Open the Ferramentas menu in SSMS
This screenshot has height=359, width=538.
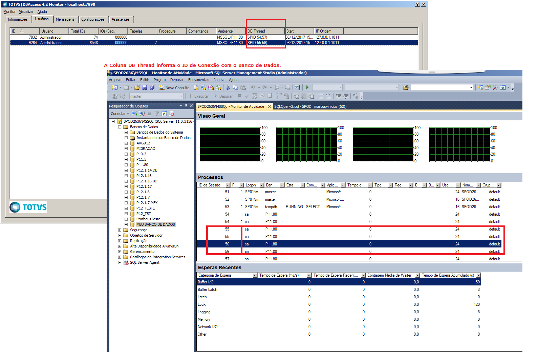pyautogui.click(x=199, y=80)
